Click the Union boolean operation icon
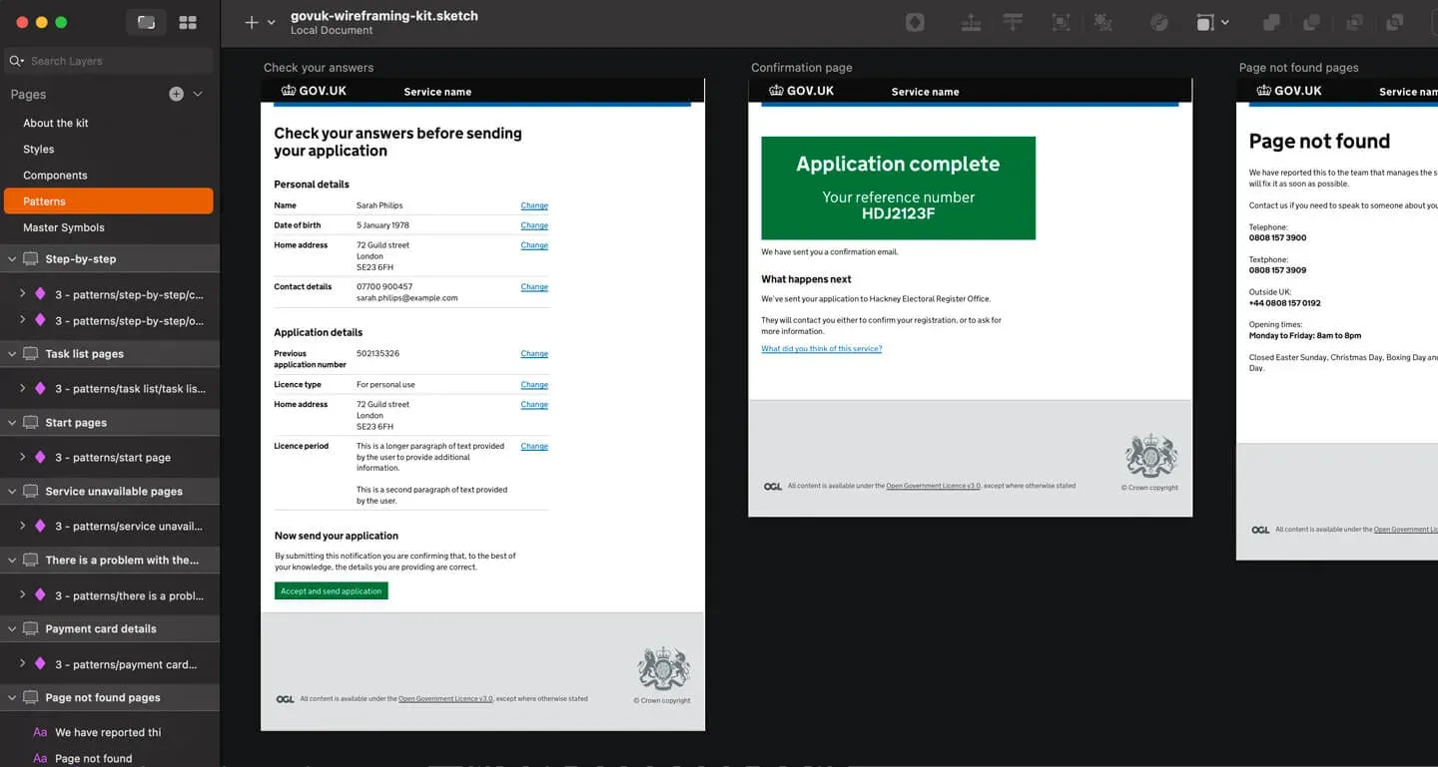 1271,22
